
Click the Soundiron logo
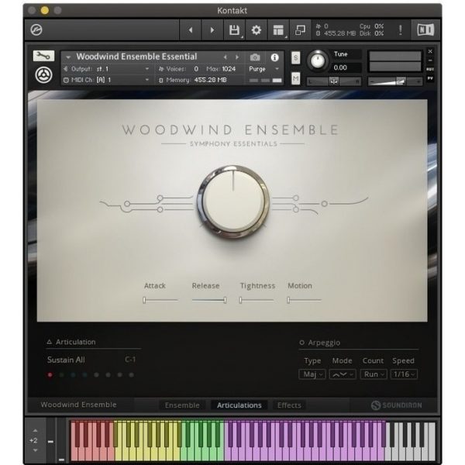pyautogui.click(x=396, y=405)
